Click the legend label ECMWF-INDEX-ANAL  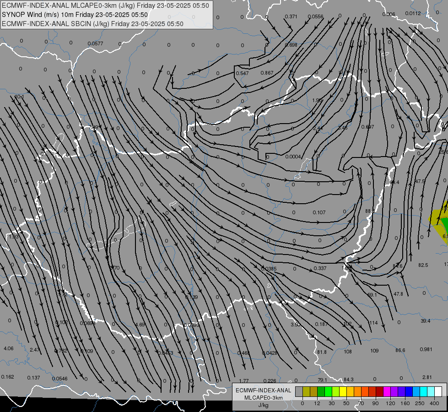pyautogui.click(x=264, y=390)
